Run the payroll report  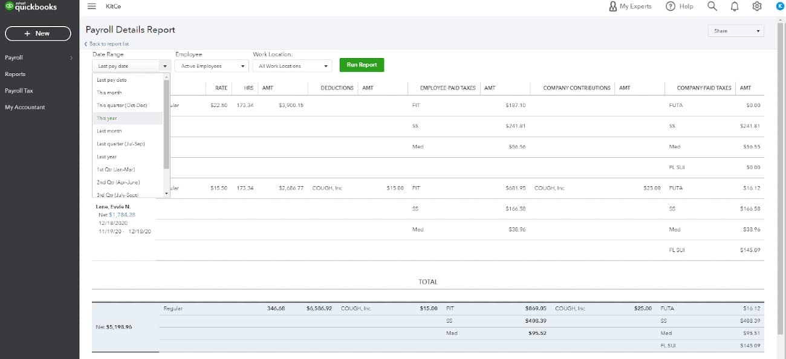point(362,65)
